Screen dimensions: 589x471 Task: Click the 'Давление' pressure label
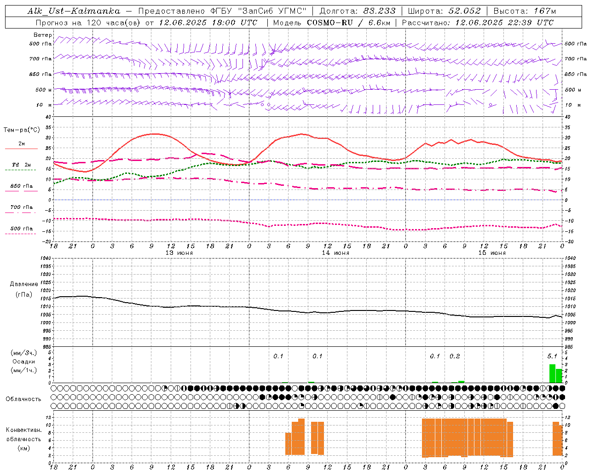24,284
